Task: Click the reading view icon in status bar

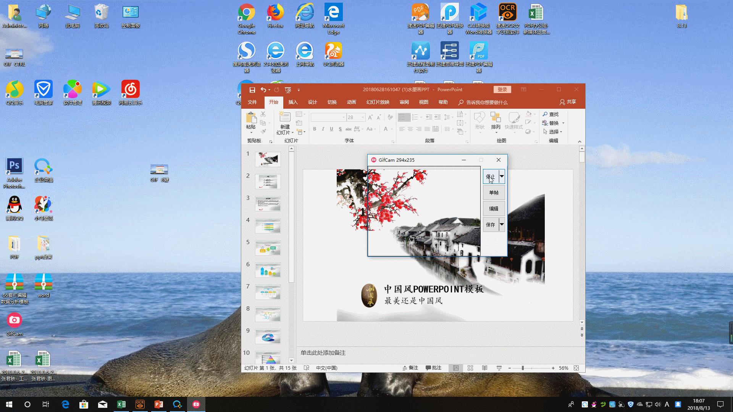Action: (x=484, y=368)
